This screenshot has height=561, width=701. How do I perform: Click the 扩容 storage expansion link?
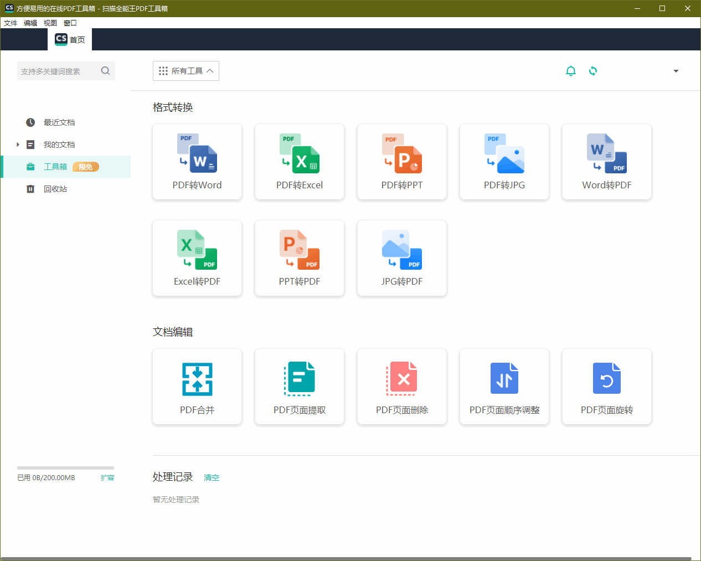pos(107,477)
